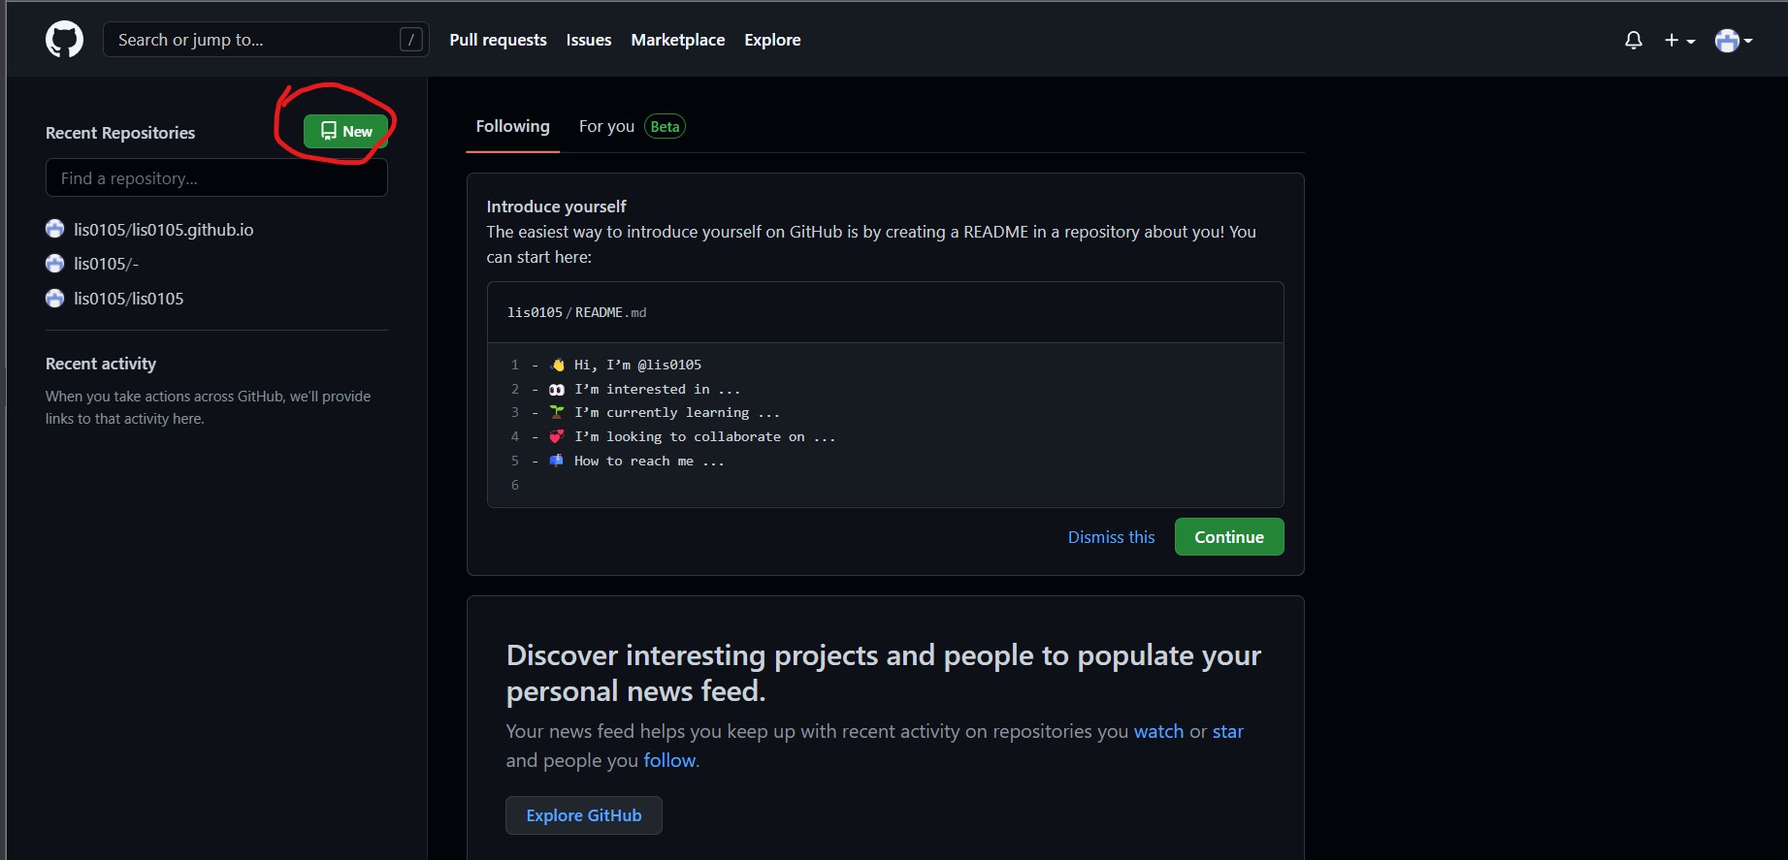Click the Explore GitHub button
This screenshot has width=1788, height=860.
pos(583,815)
